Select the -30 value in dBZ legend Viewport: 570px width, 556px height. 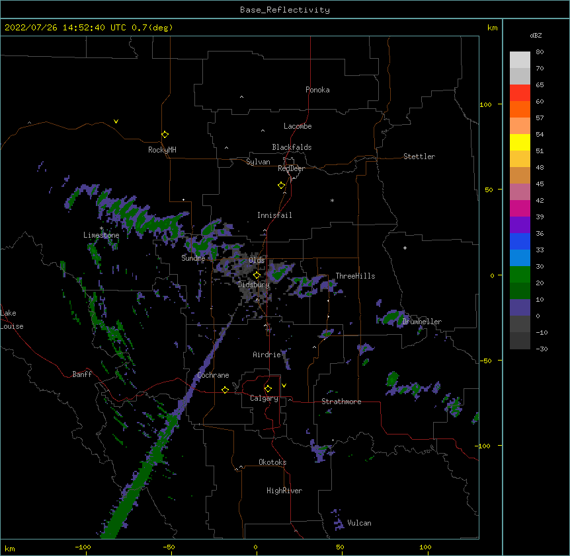tap(542, 349)
